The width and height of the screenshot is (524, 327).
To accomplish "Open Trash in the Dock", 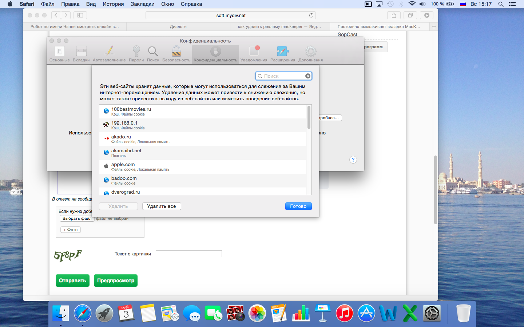I will 463,313.
